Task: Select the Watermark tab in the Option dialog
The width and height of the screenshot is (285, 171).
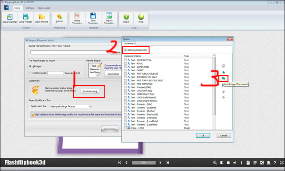Action: 129,44
